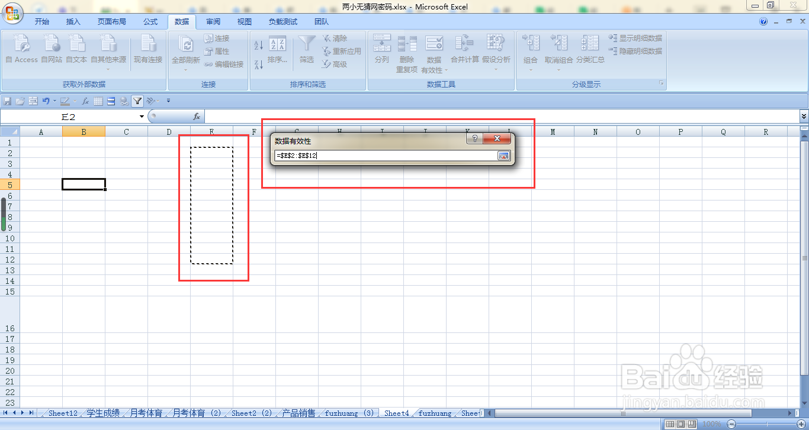Click Subtotal (分类汇总) icon

point(590,50)
